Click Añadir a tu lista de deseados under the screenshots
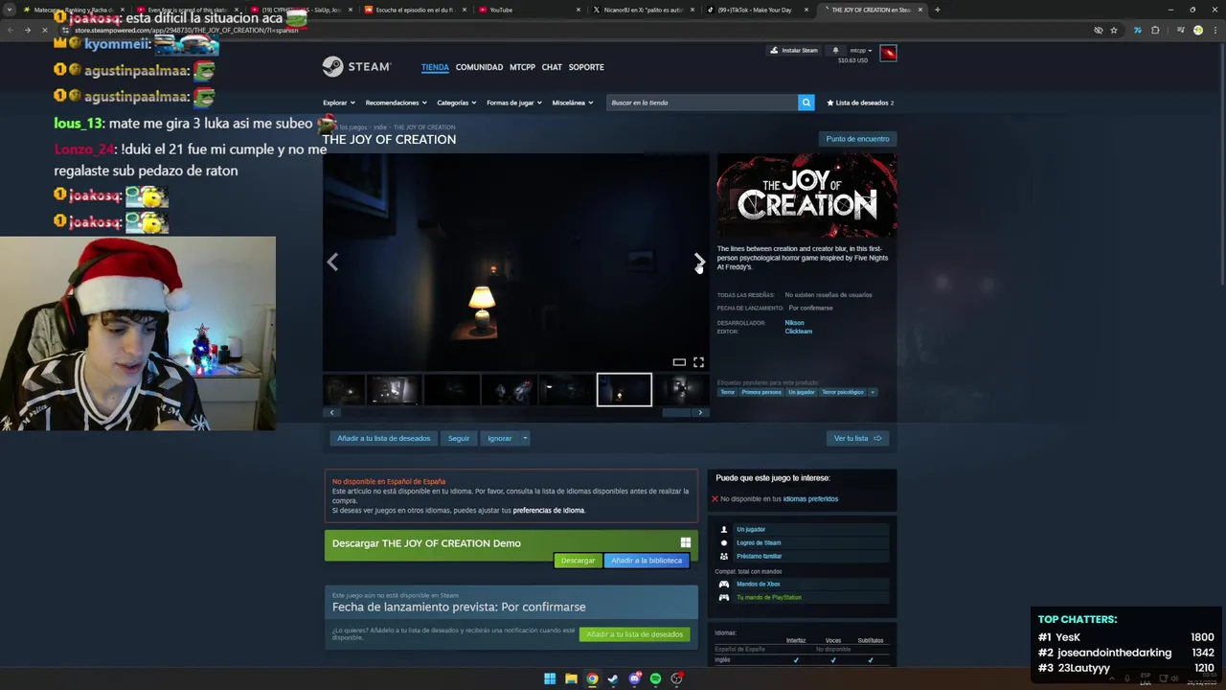Viewport: 1226px width, 690px height. coord(383,438)
